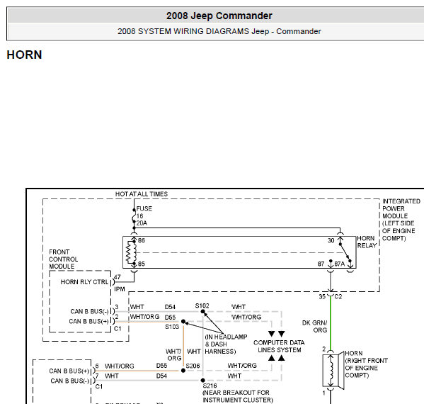424x404 pixels.
Task: Click the S216 splice dot
Action: [203, 380]
